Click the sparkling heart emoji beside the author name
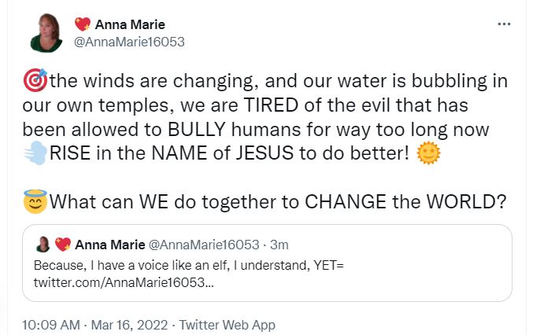Image resolution: width=544 pixels, height=335 pixels. (82, 24)
